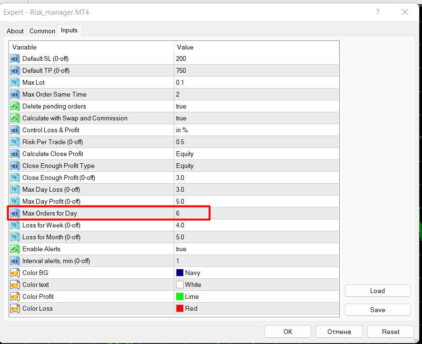Click the double-type icon beside Max Lot
The height and width of the screenshot is (344, 422).
click(x=15, y=82)
